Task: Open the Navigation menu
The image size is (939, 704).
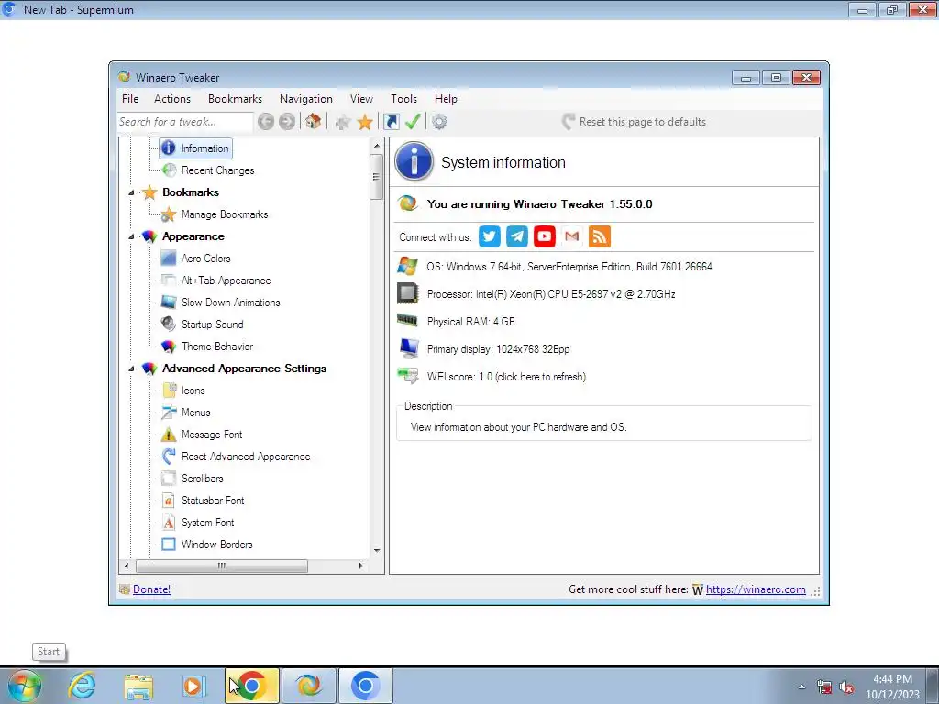Action: pyautogui.click(x=306, y=99)
